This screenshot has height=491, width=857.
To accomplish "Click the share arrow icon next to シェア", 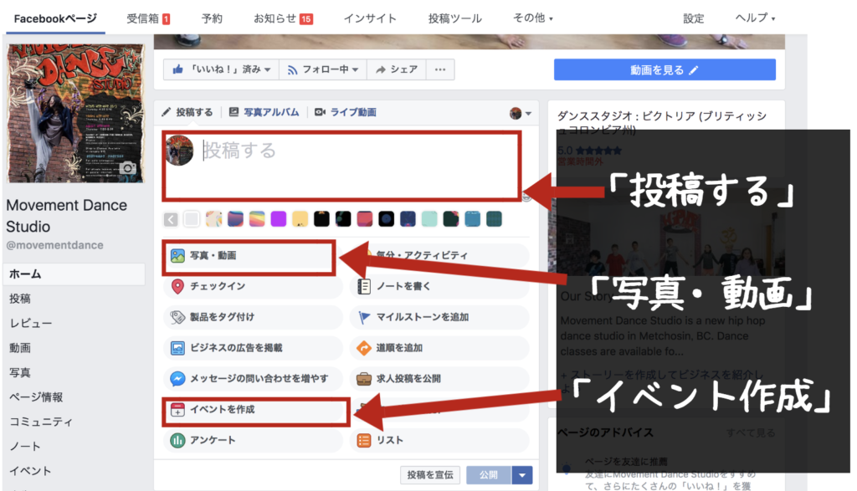I will tap(381, 70).
